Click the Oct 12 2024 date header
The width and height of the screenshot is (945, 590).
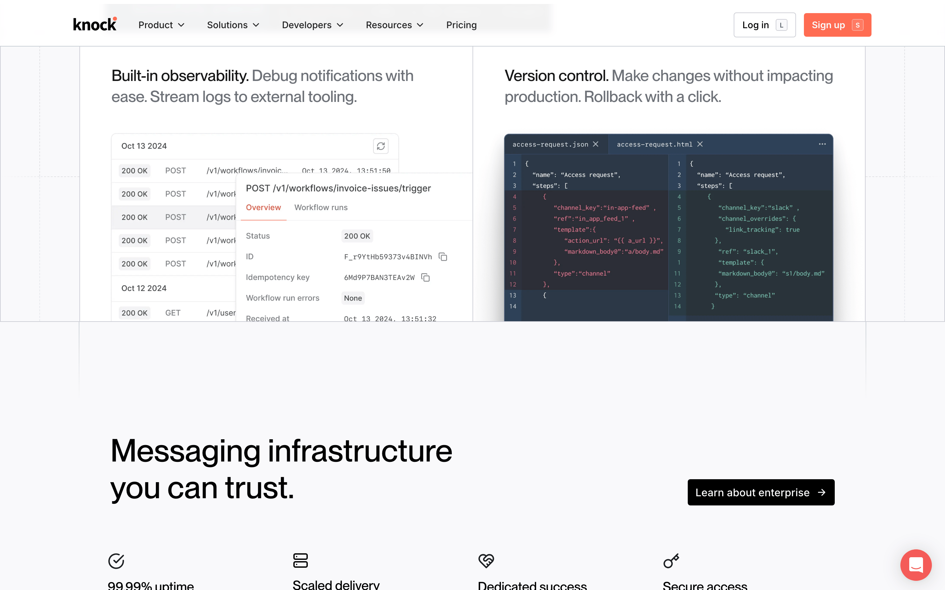click(x=144, y=288)
